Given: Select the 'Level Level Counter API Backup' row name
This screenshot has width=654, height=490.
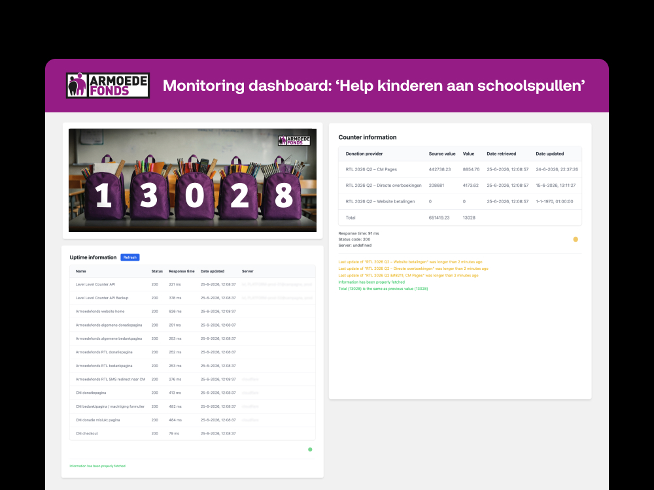Looking at the screenshot, I should coord(102,298).
